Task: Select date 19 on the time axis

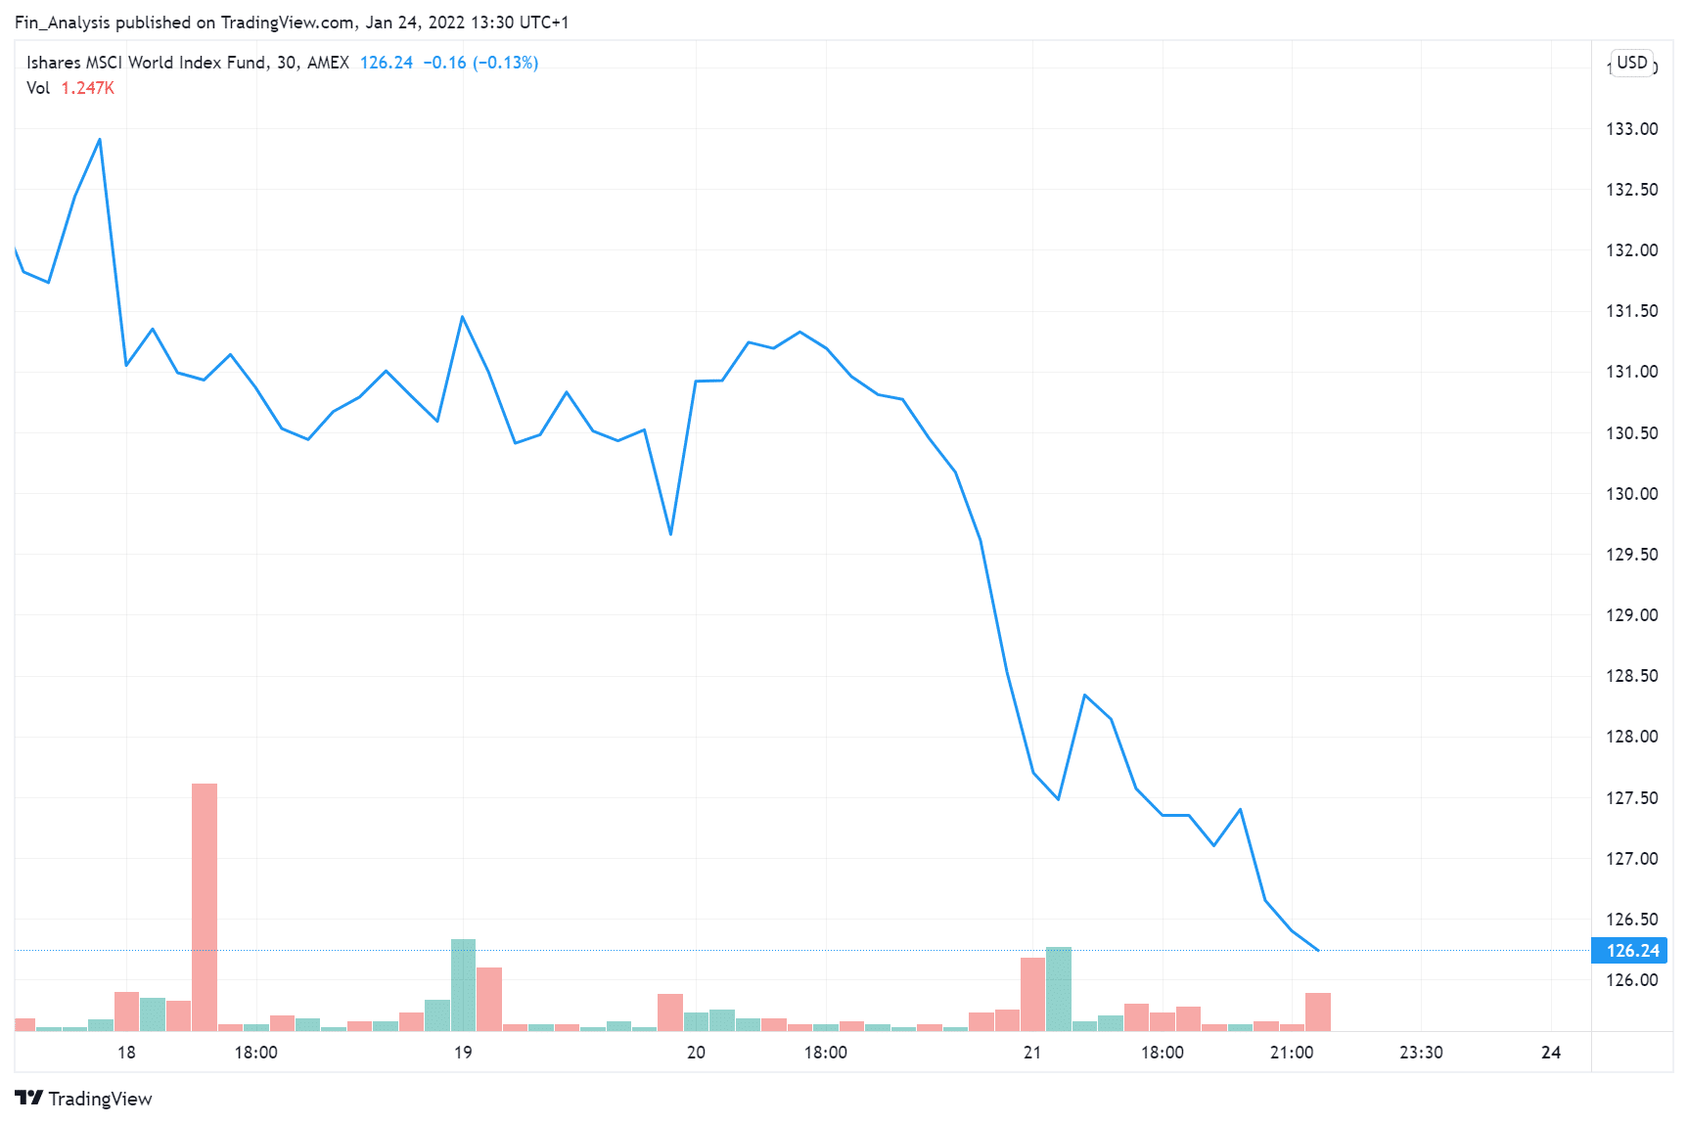Action: (x=463, y=1053)
